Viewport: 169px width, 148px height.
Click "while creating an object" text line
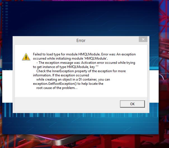point(73,79)
